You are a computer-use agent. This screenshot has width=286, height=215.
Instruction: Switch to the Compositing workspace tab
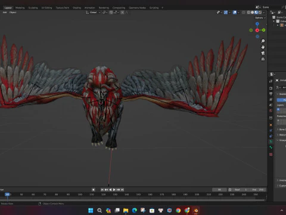coord(119,8)
